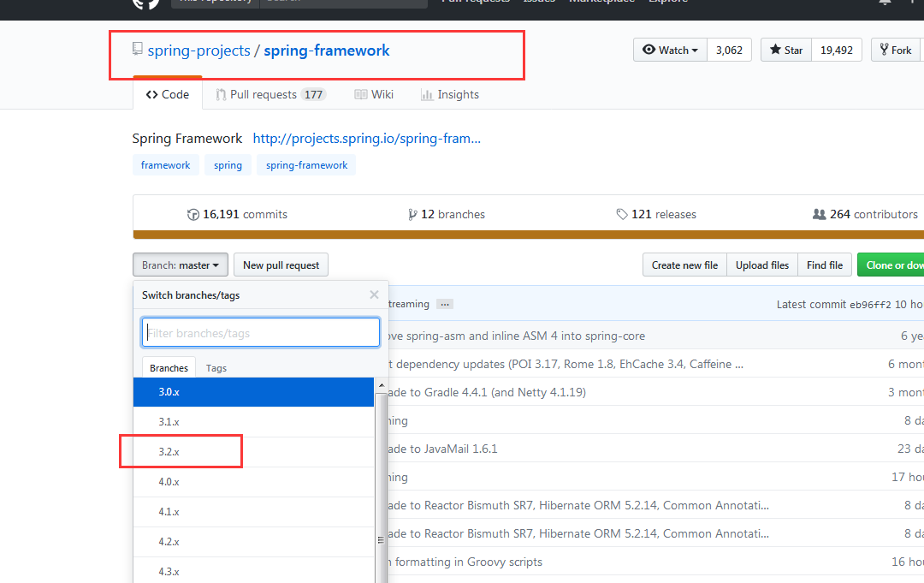Fork the repository
Image resolution: width=924 pixels, height=583 pixels.
tap(897, 51)
